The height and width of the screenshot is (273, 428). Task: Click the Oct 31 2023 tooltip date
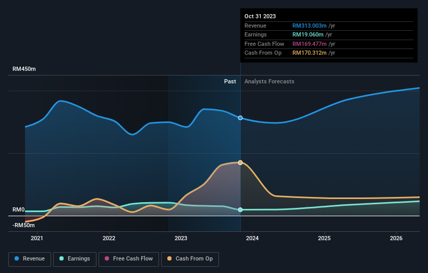(260, 16)
